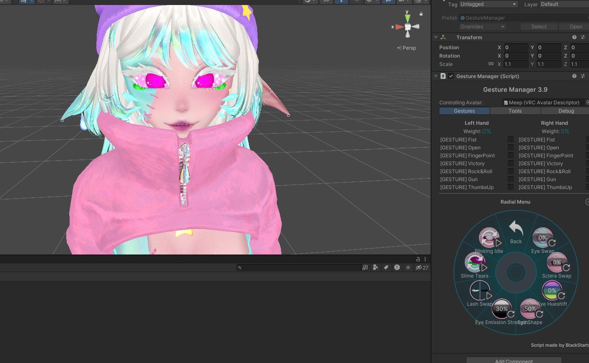
Task: Check Left Hand [GESTURE] Victory checkbox
Action: [511, 163]
